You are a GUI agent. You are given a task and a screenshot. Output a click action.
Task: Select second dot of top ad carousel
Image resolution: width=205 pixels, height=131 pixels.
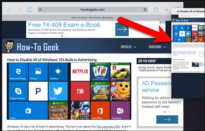click(66, 36)
